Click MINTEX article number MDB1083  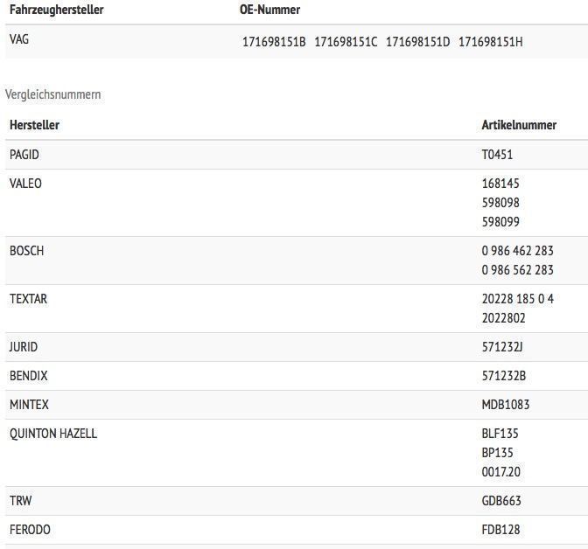[506, 405]
